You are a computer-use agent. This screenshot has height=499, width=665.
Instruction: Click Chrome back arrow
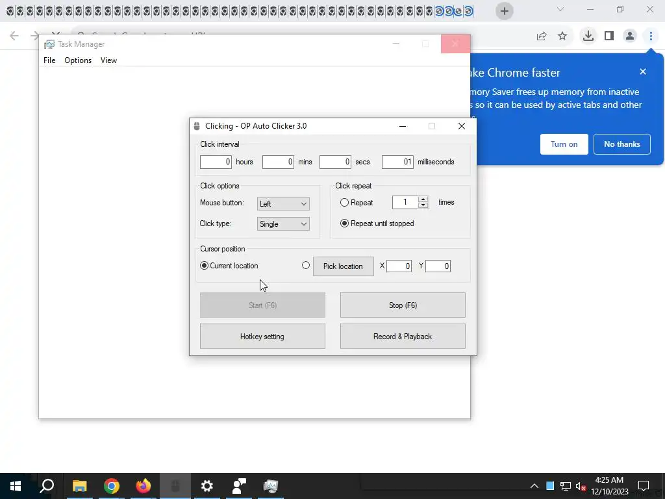[14, 36]
